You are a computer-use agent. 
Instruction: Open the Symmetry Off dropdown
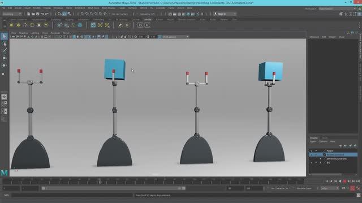pos(147,14)
